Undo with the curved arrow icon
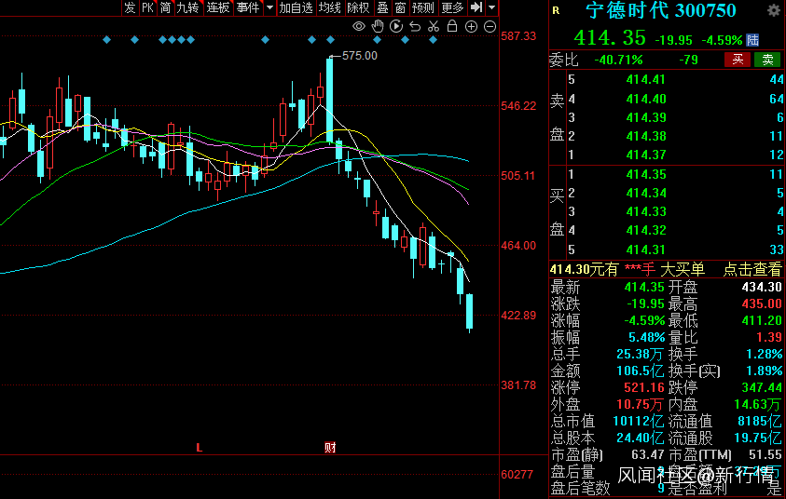 [x=415, y=26]
